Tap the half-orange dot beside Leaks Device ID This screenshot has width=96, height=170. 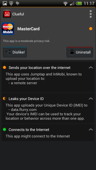5,99
